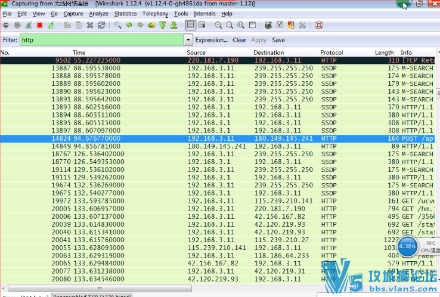Open the capture filters editor icon

pos(268,25)
